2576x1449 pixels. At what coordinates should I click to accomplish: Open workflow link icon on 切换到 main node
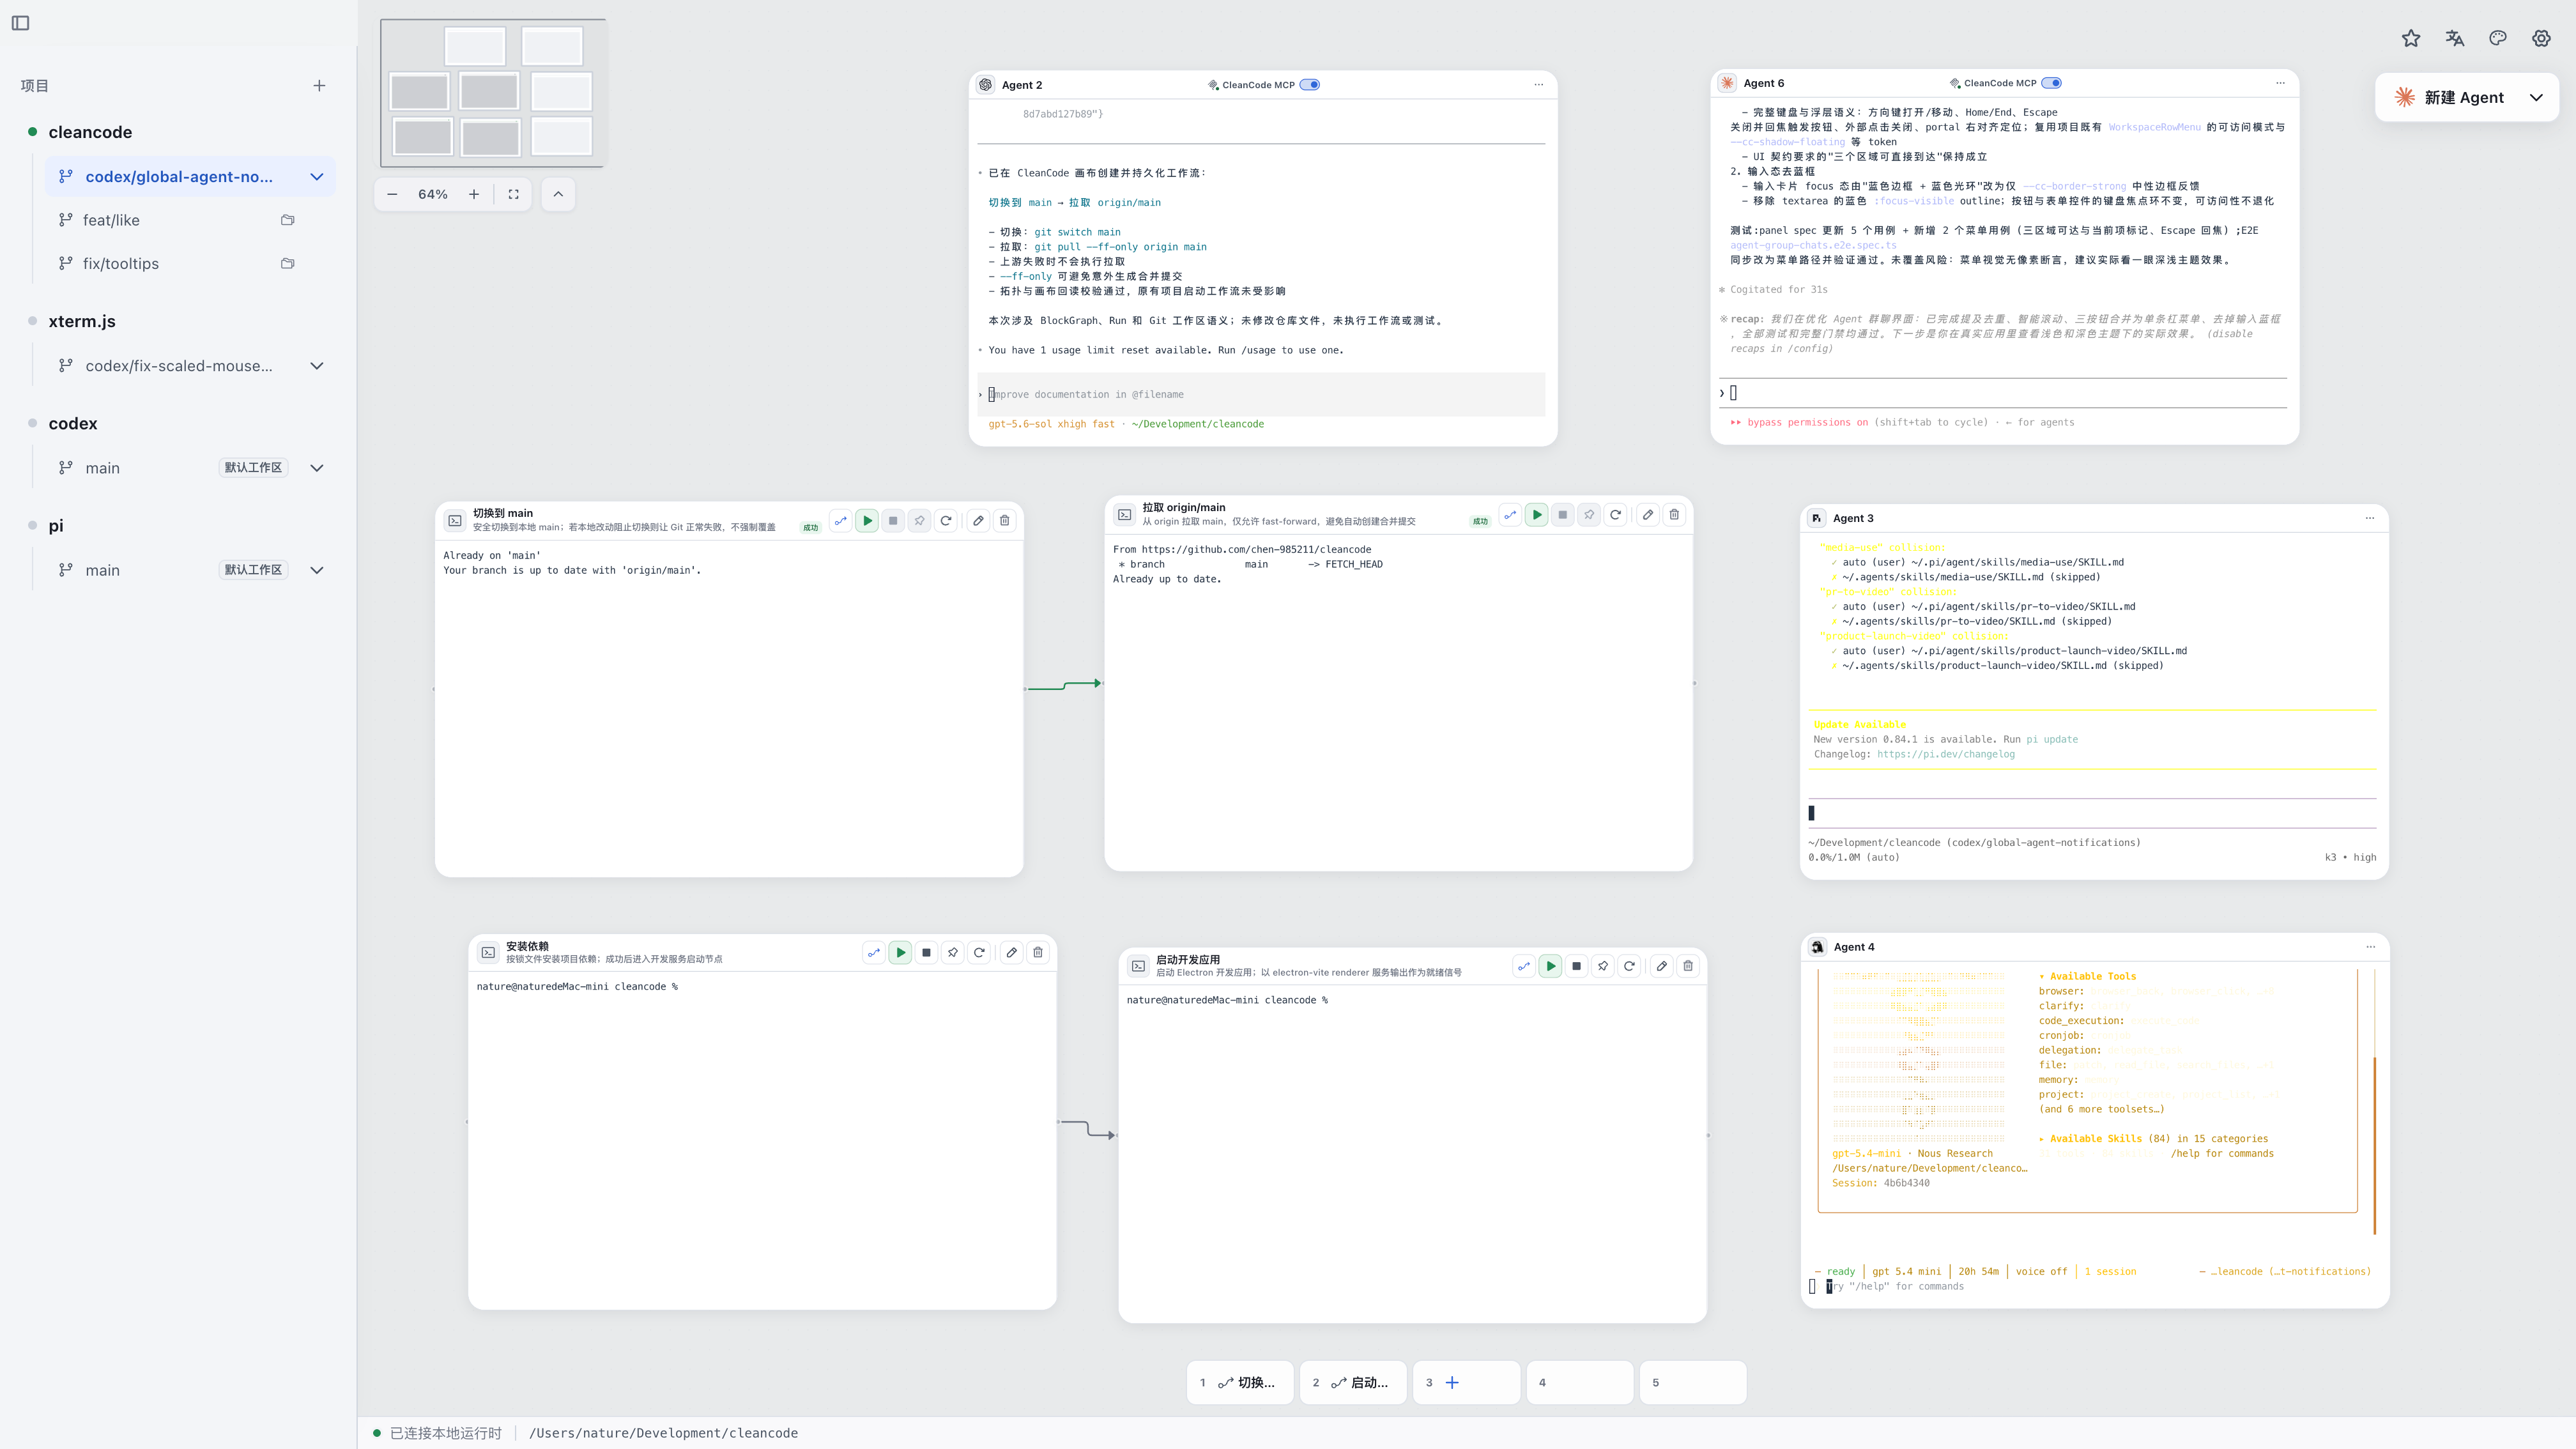tap(841, 521)
